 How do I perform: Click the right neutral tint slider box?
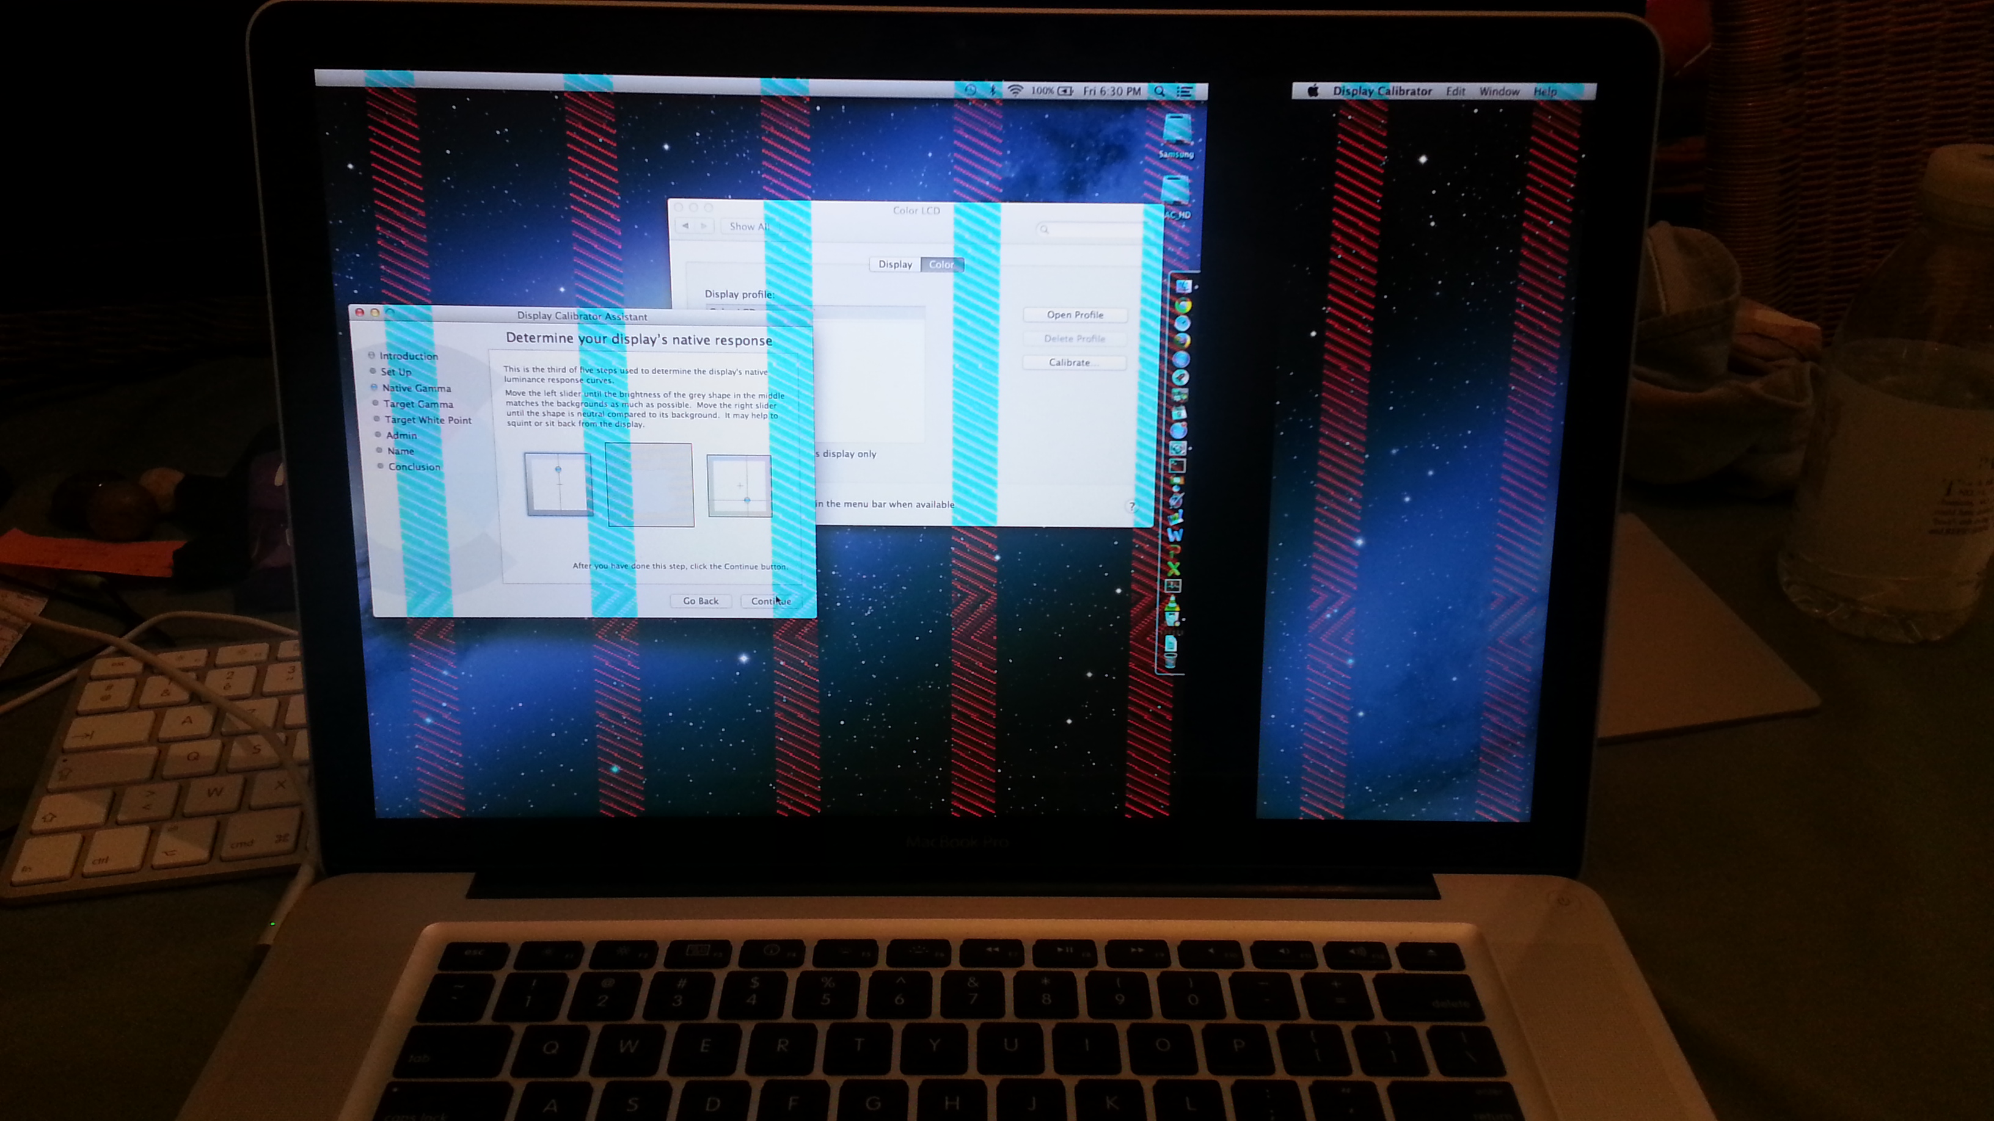pos(739,486)
